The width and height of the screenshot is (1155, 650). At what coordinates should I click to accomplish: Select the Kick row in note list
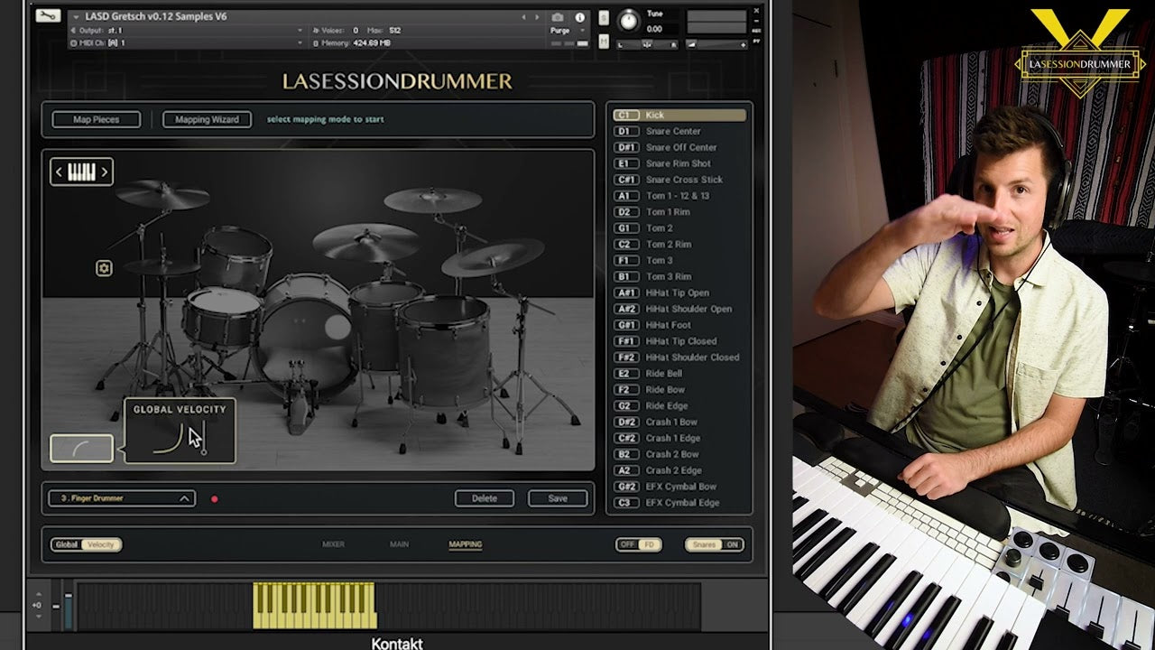point(679,116)
